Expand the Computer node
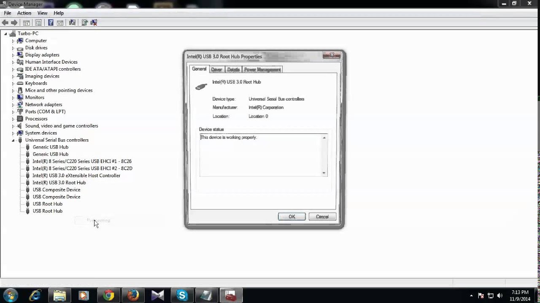540x303 pixels. coord(13,41)
